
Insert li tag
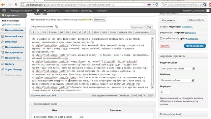coord(90,32)
